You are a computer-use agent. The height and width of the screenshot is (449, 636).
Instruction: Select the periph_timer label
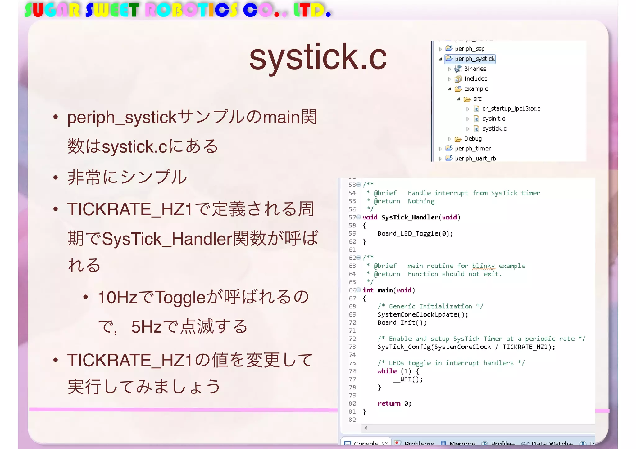pos(473,148)
